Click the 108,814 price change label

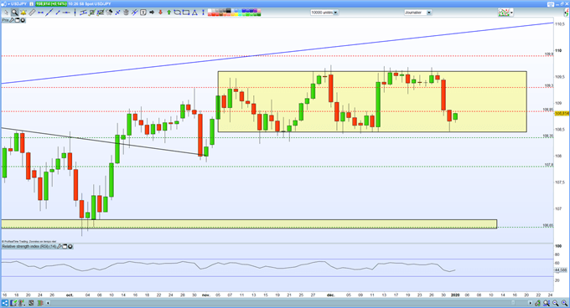point(51,4)
